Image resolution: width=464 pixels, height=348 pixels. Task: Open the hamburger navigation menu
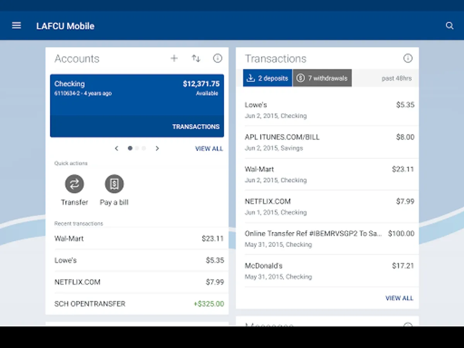[x=16, y=26]
